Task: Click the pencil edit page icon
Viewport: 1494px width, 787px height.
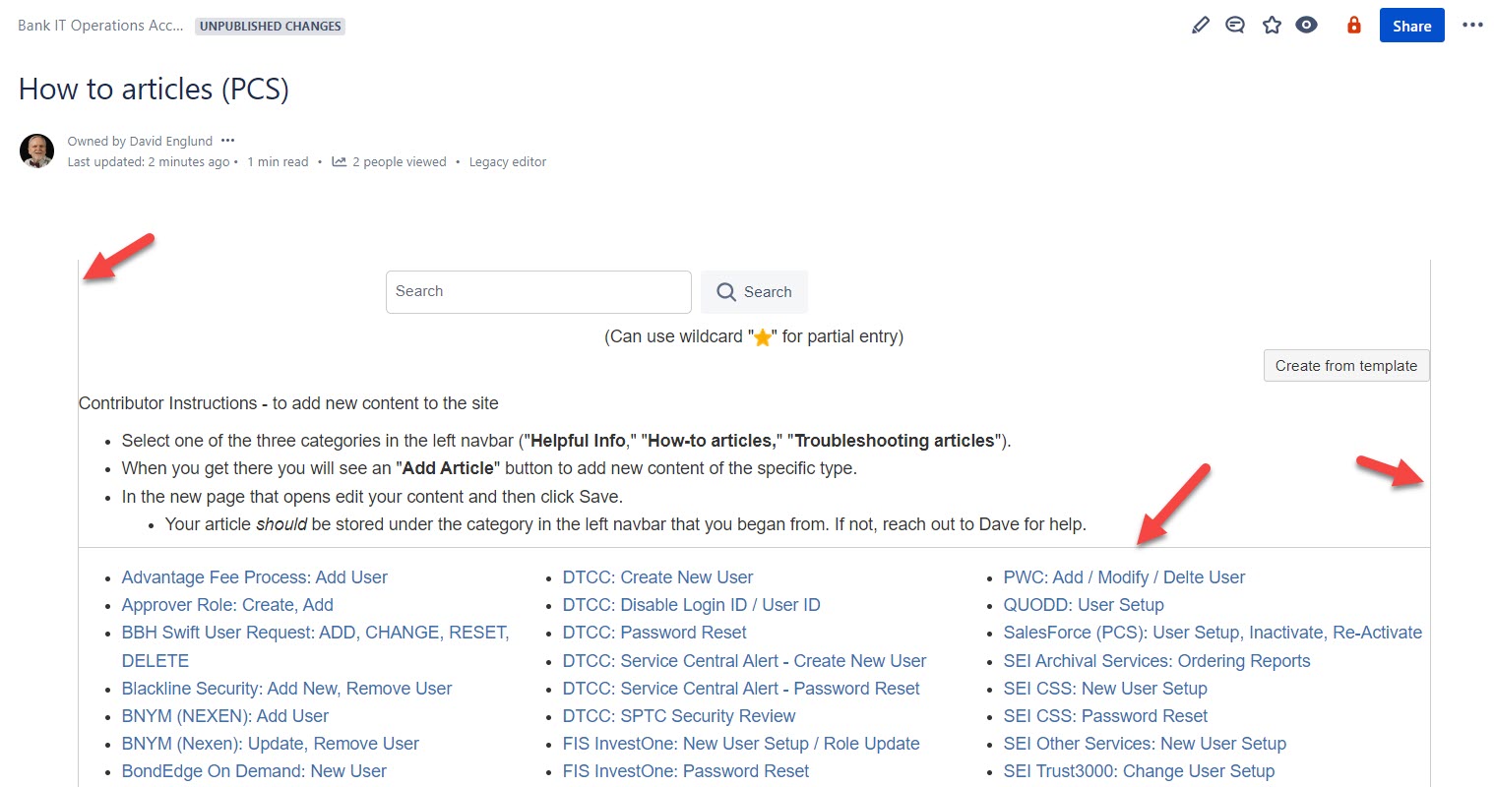Action: tap(1200, 26)
